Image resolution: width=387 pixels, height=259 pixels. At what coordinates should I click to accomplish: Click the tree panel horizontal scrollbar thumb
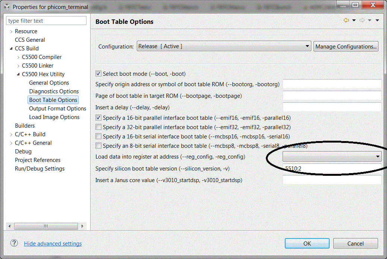46,226
